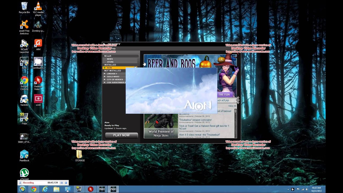Click the Recording status label
Image resolution: width=343 pixels, height=193 pixels.
[x=28, y=183]
